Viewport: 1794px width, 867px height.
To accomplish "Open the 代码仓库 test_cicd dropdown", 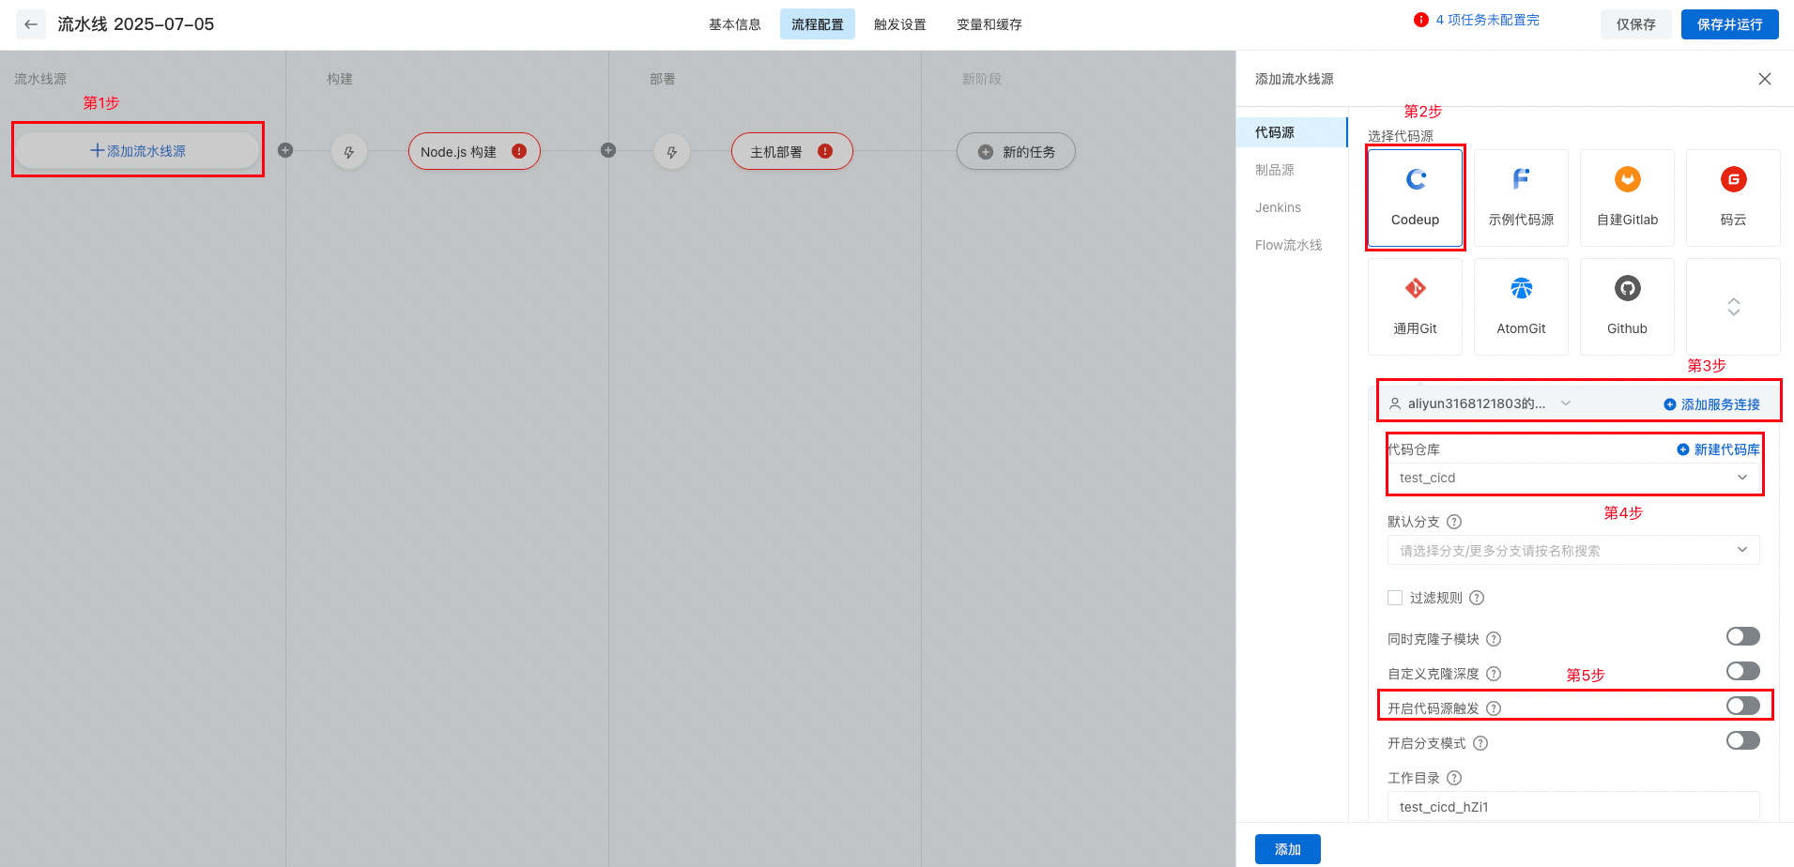I will (x=1572, y=478).
